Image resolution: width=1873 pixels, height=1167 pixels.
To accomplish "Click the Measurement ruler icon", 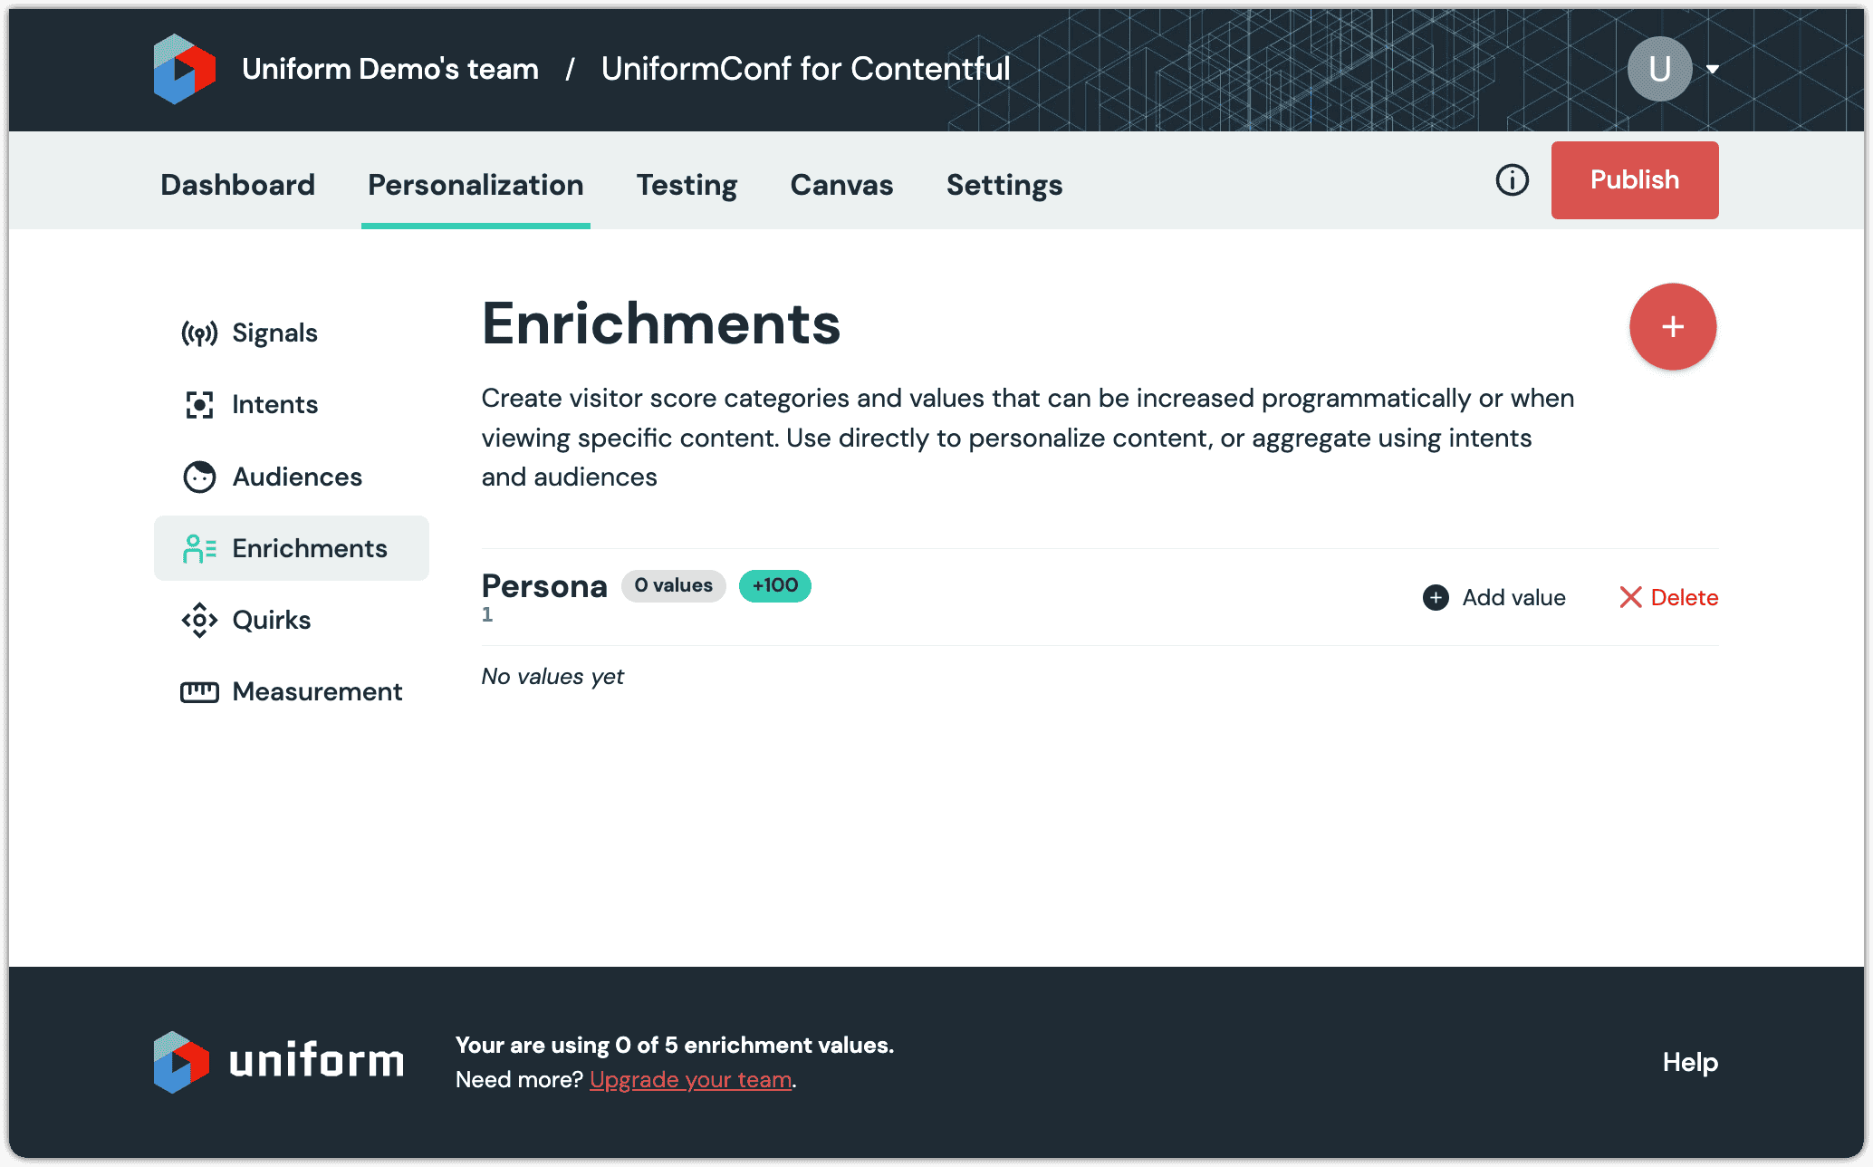I will coord(198,691).
